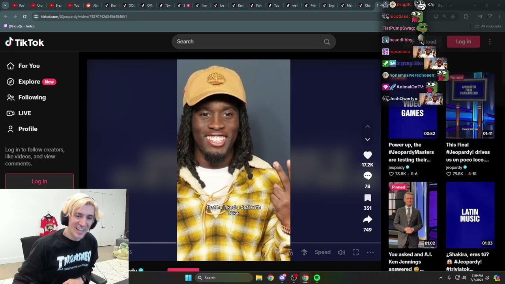The height and width of the screenshot is (284, 505).
Task: Switch to the Fish TikTok tab
Action: pyautogui.click(x=256, y=6)
